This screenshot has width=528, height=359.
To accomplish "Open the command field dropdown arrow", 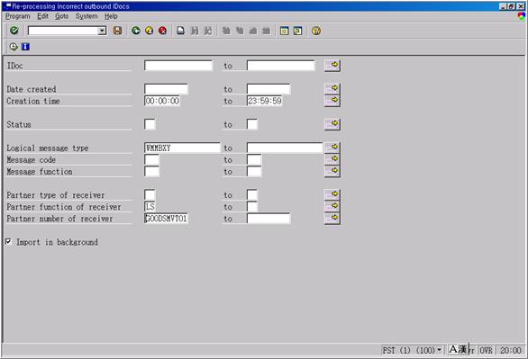I will pyautogui.click(x=102, y=31).
